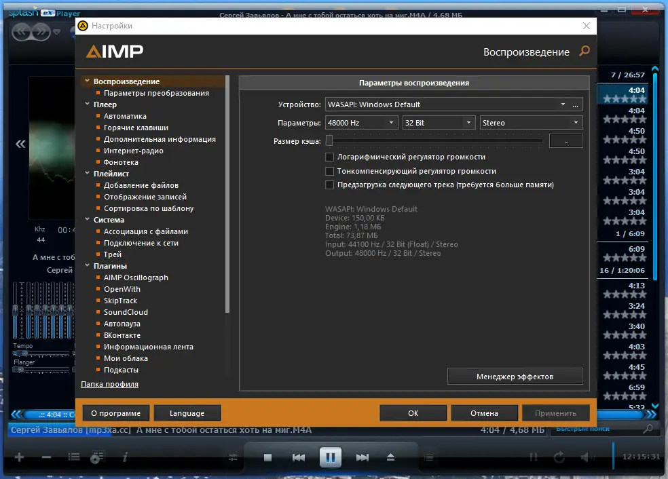Image resolution: width=668 pixels, height=479 pixels.
Task: Open Подкасты plugin settings
Action: [121, 370]
